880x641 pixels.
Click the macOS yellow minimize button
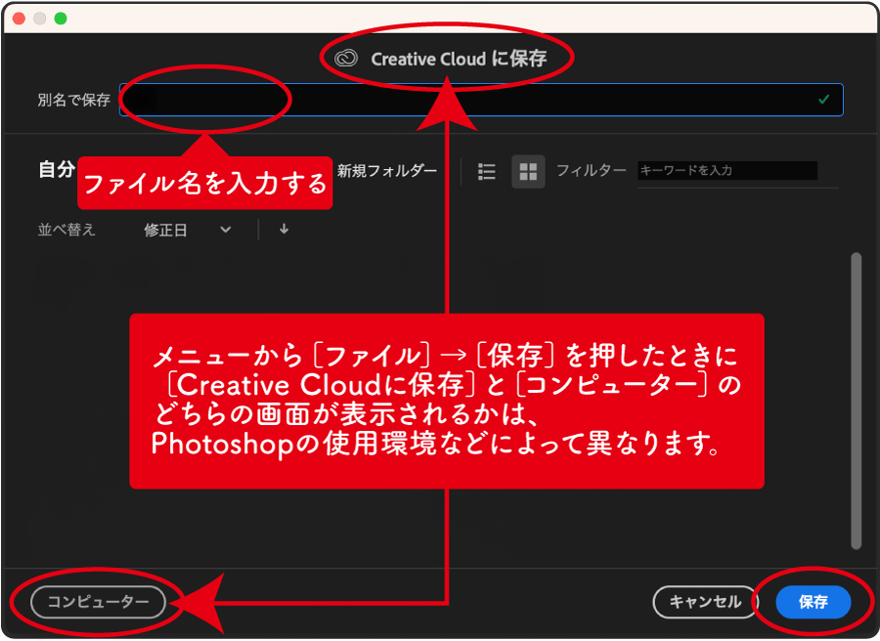click(x=39, y=18)
